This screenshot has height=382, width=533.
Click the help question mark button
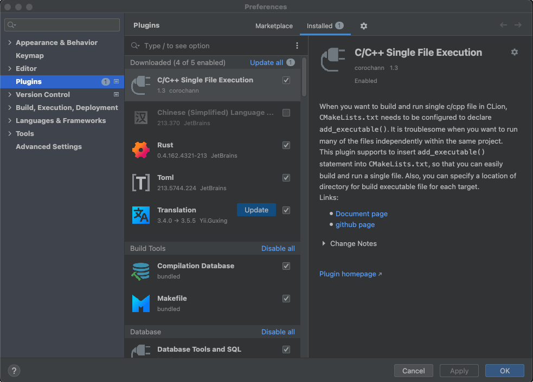(14, 371)
